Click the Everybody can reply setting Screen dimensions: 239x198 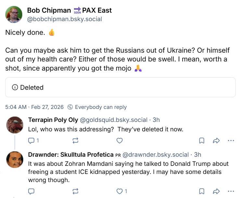97,107
